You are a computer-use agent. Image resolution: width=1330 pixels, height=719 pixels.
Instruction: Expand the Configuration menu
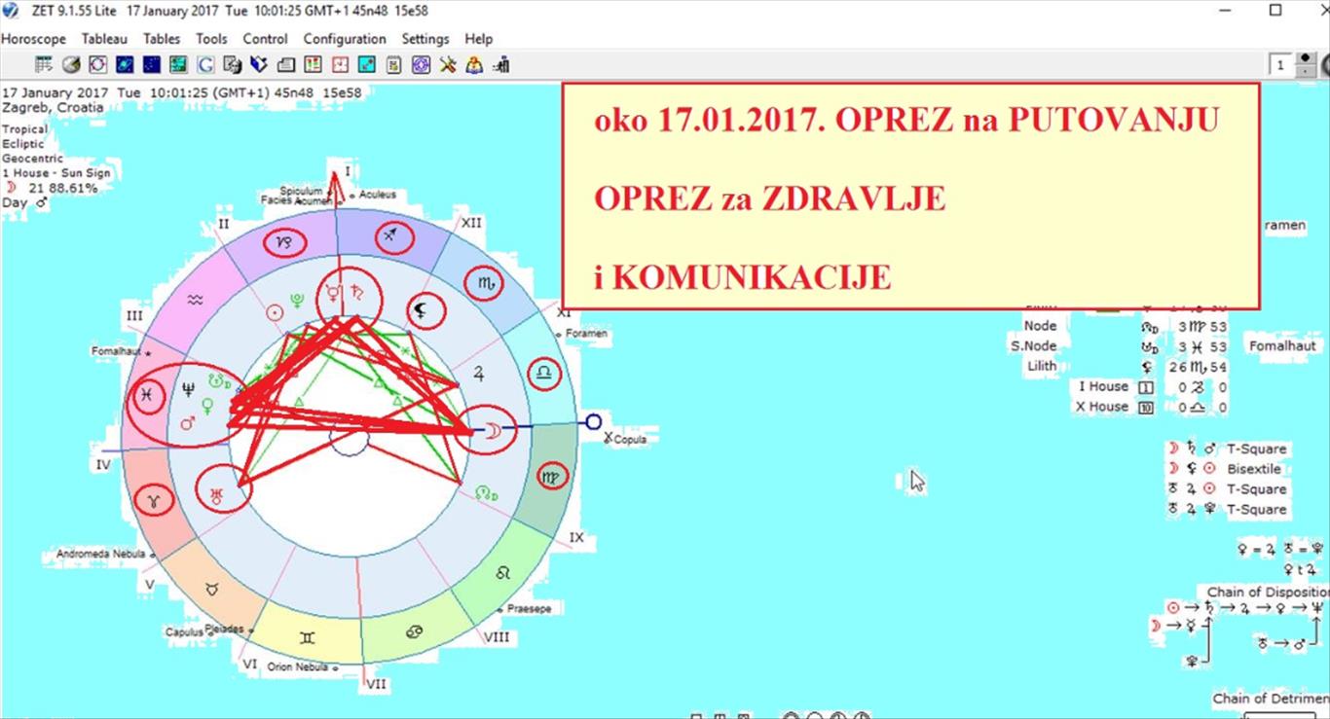coord(345,39)
